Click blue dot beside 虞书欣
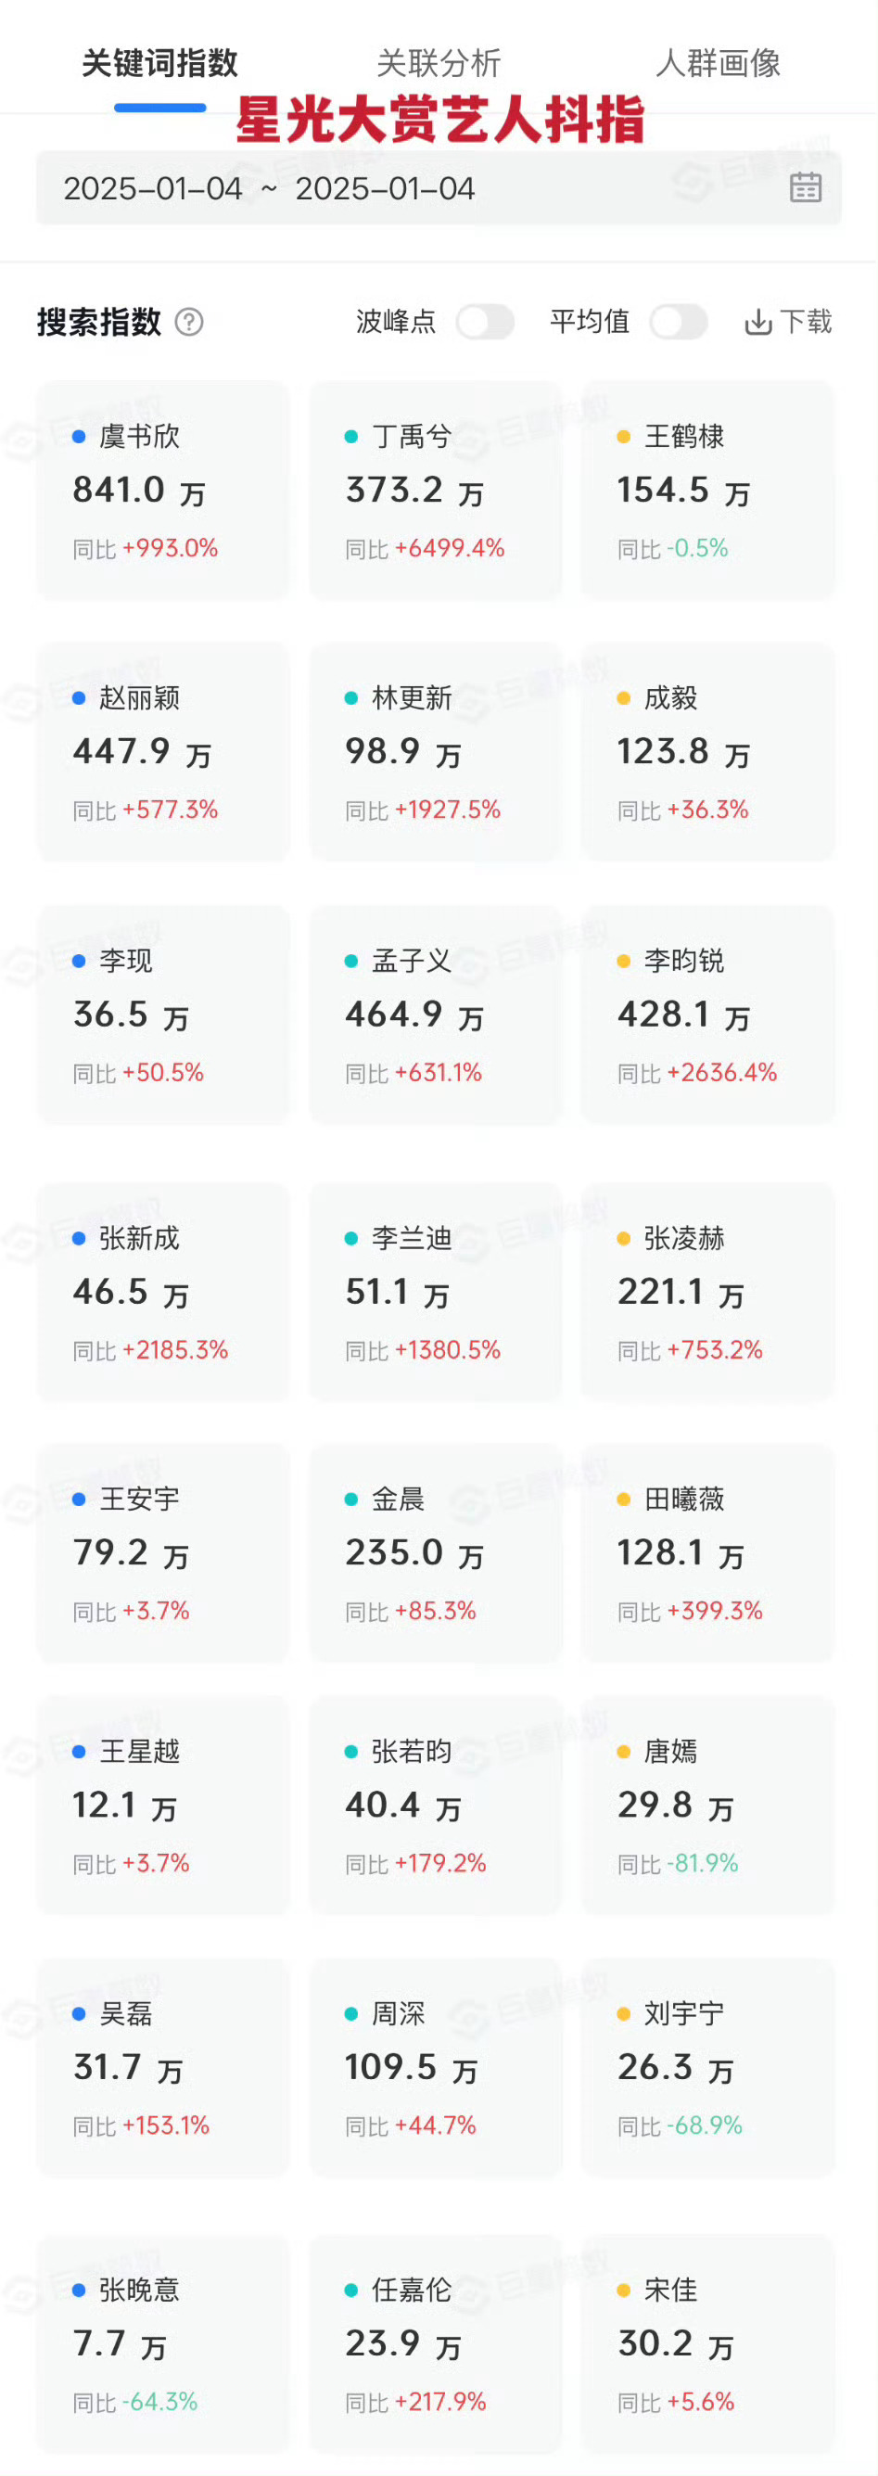The width and height of the screenshot is (878, 2476). pyautogui.click(x=79, y=437)
